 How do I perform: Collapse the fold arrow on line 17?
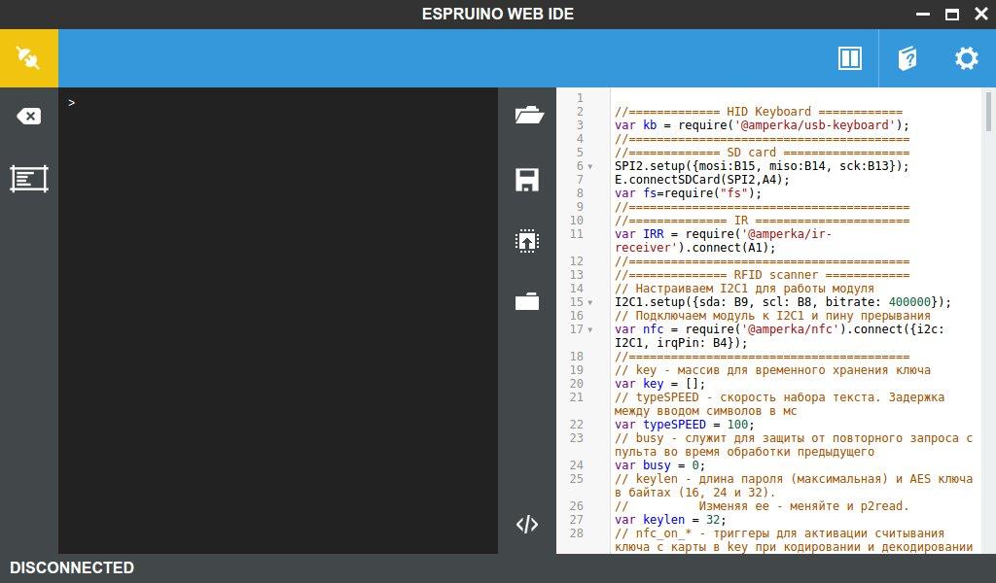point(590,329)
